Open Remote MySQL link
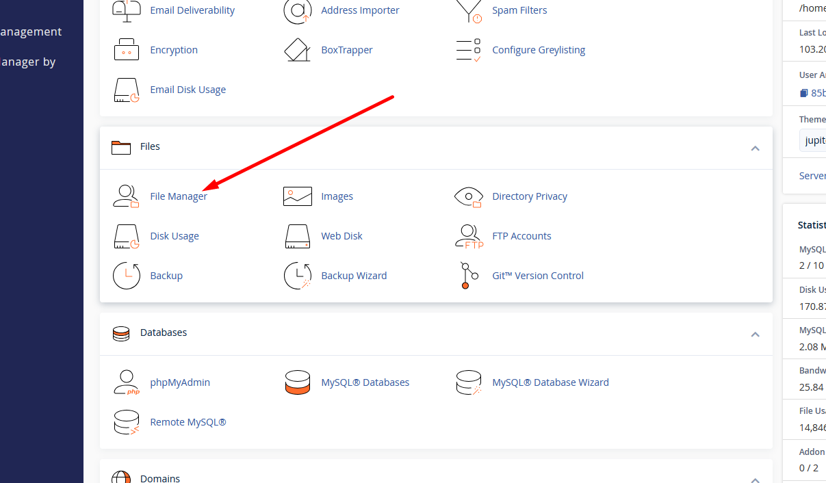 pos(188,422)
